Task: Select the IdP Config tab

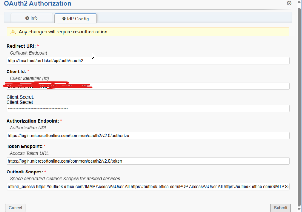Action: [75, 19]
